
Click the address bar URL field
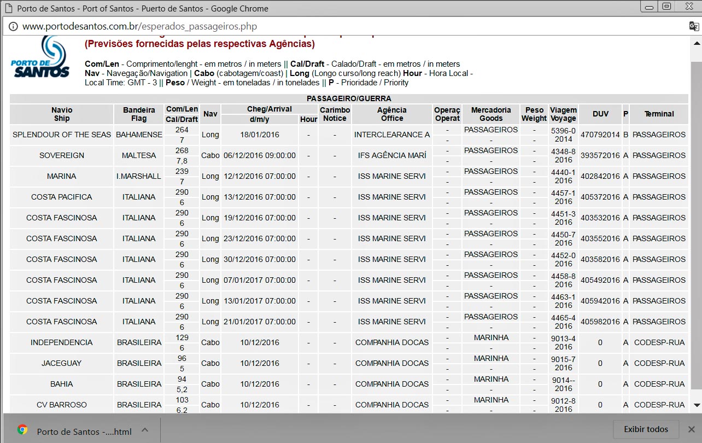pos(350,26)
